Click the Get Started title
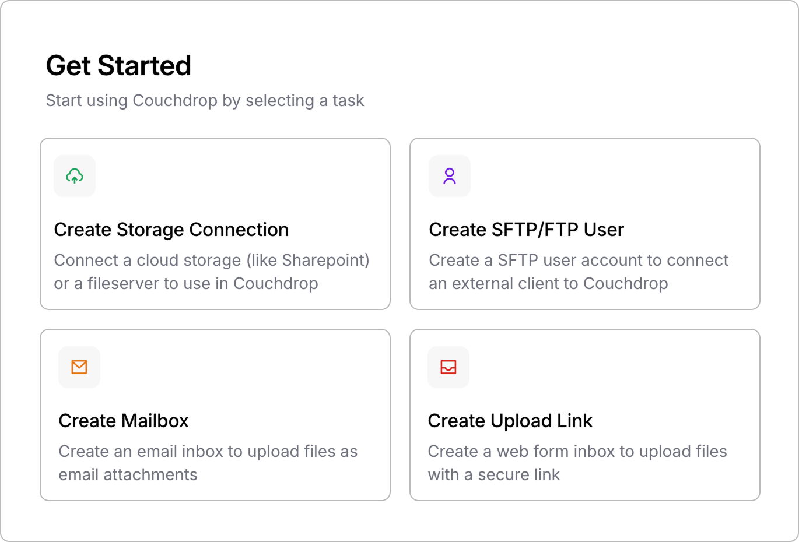799x542 pixels. coord(118,65)
